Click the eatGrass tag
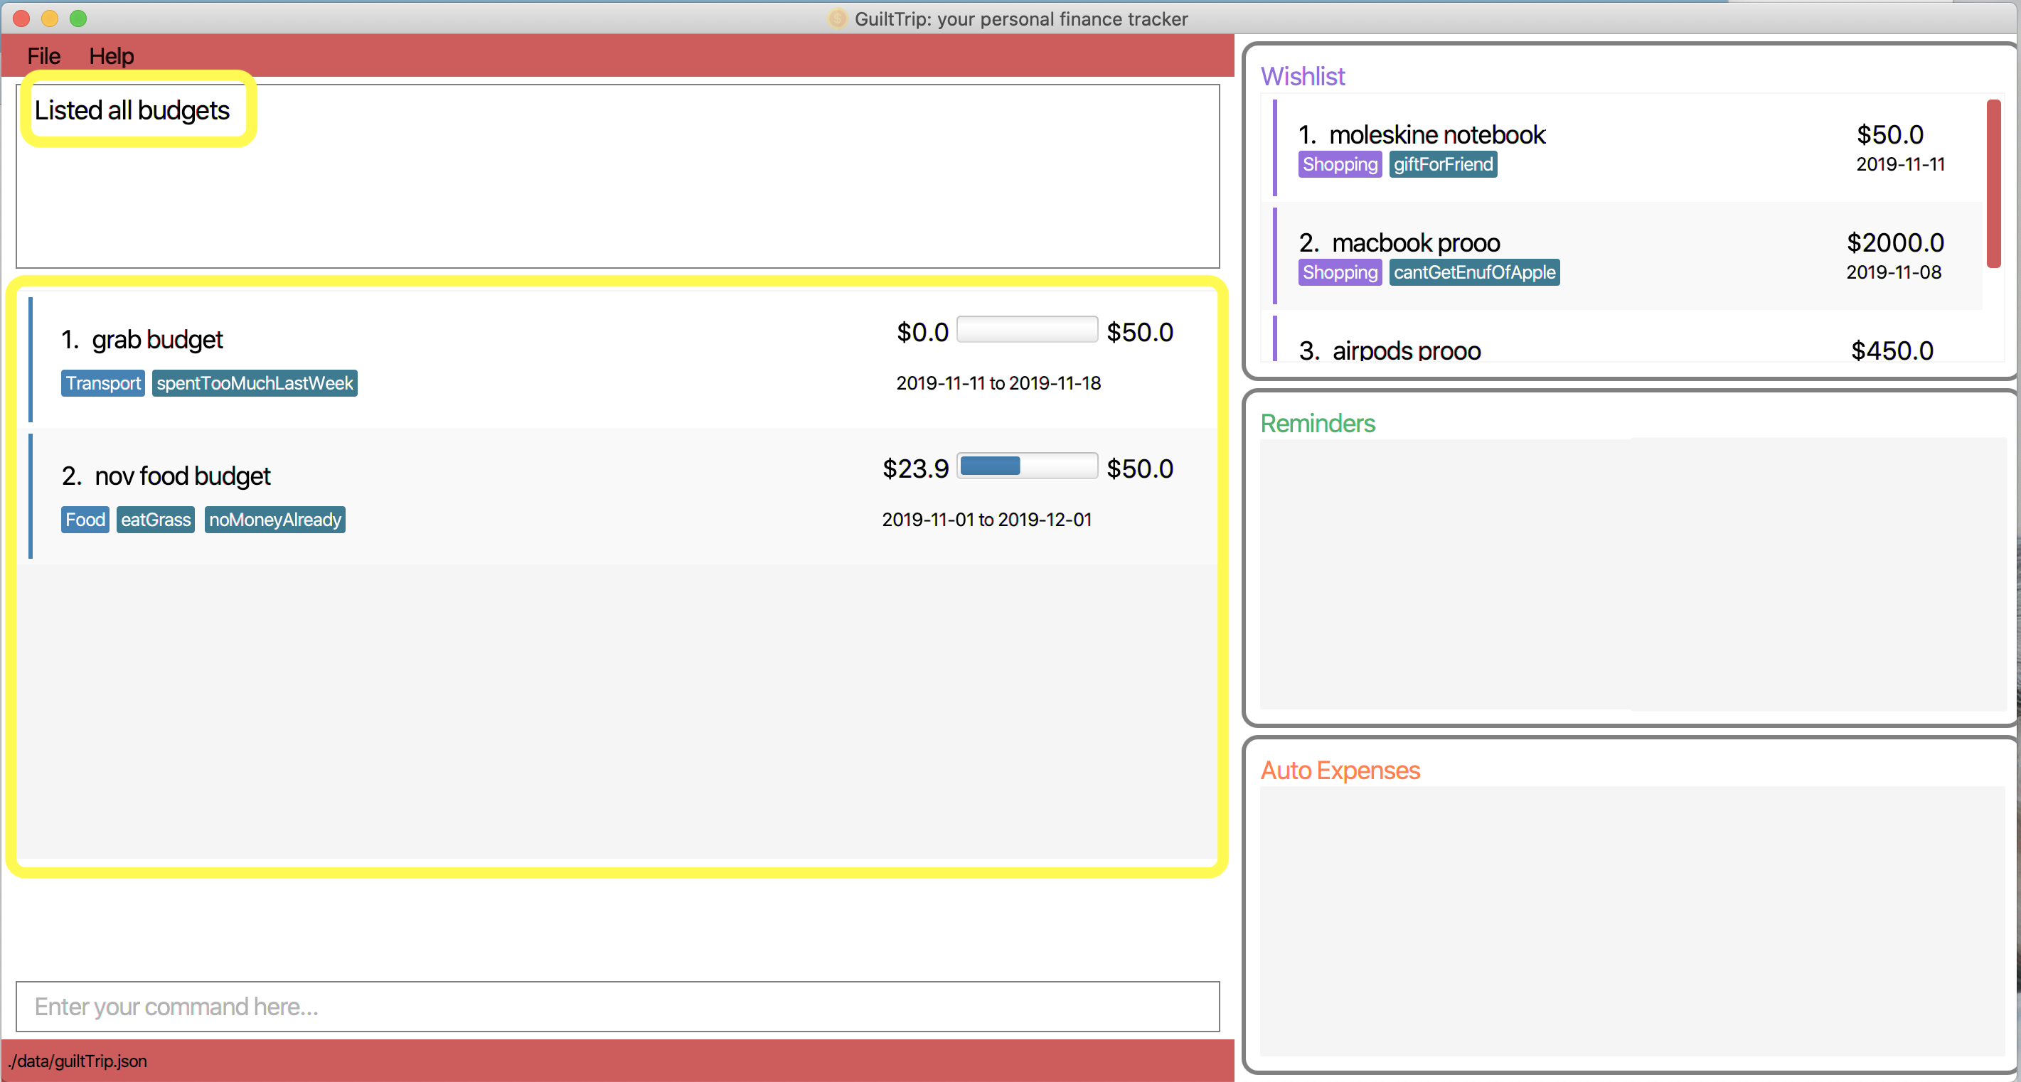 (x=155, y=520)
